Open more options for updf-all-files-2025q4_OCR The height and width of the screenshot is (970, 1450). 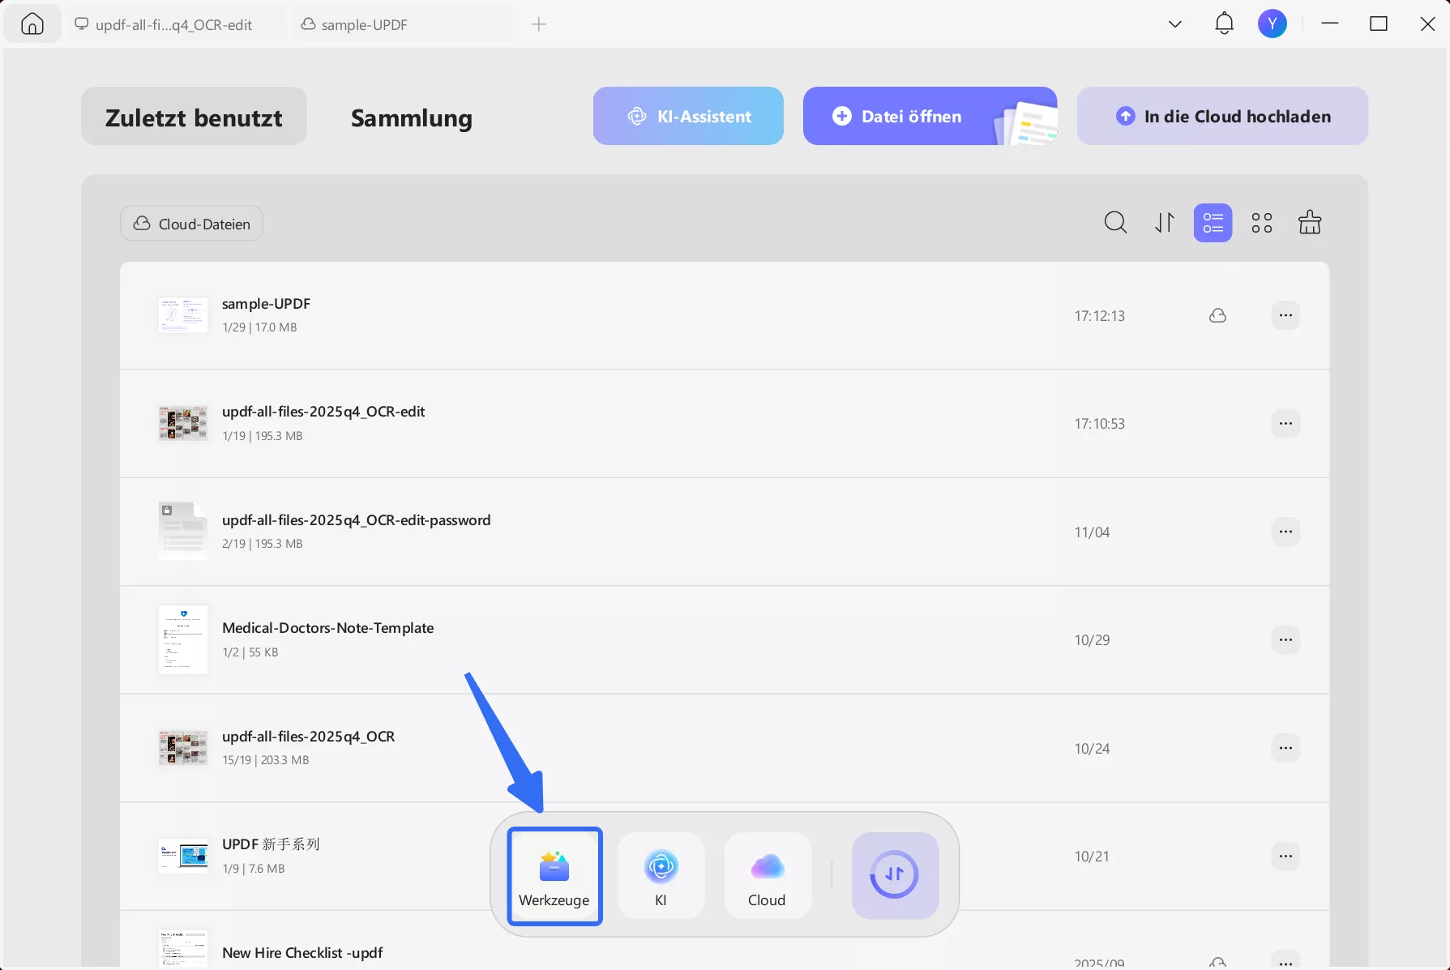(x=1285, y=748)
